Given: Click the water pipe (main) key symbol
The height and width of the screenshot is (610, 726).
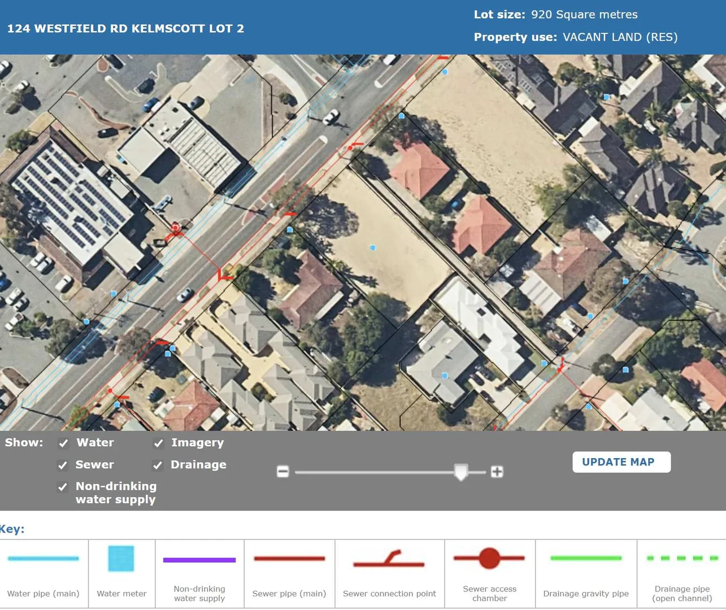Looking at the screenshot, I should click(x=44, y=559).
